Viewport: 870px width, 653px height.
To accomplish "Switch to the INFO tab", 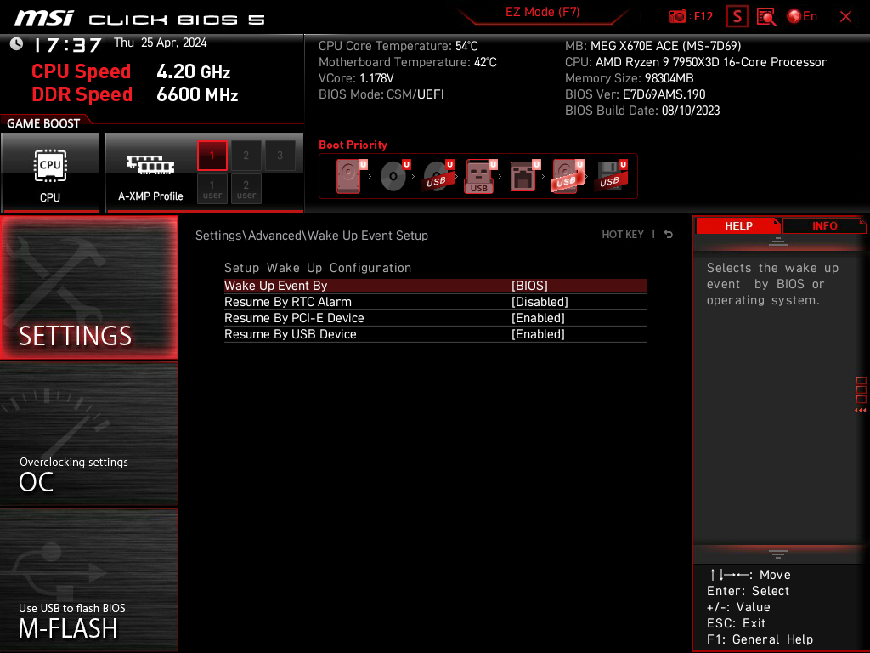I will click(x=824, y=225).
